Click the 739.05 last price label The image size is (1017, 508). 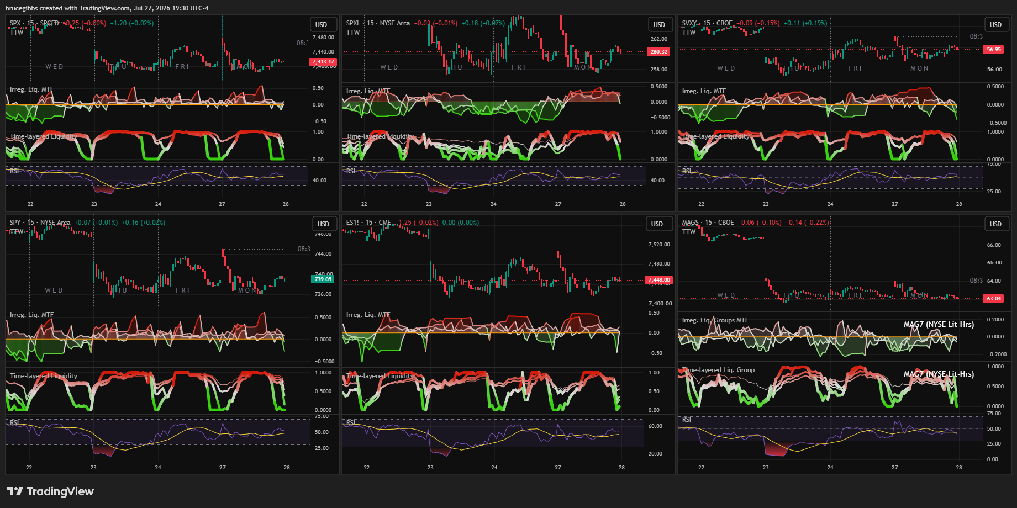(x=323, y=279)
